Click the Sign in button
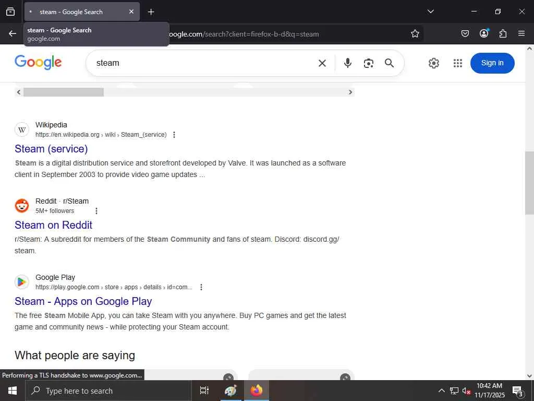Image resolution: width=534 pixels, height=401 pixels. (492, 63)
